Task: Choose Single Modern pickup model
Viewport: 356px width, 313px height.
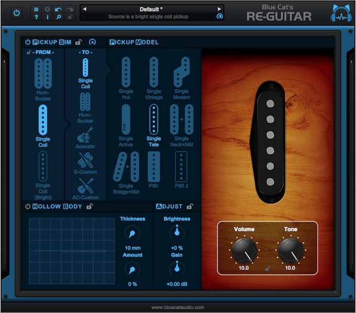Action: pos(182,78)
